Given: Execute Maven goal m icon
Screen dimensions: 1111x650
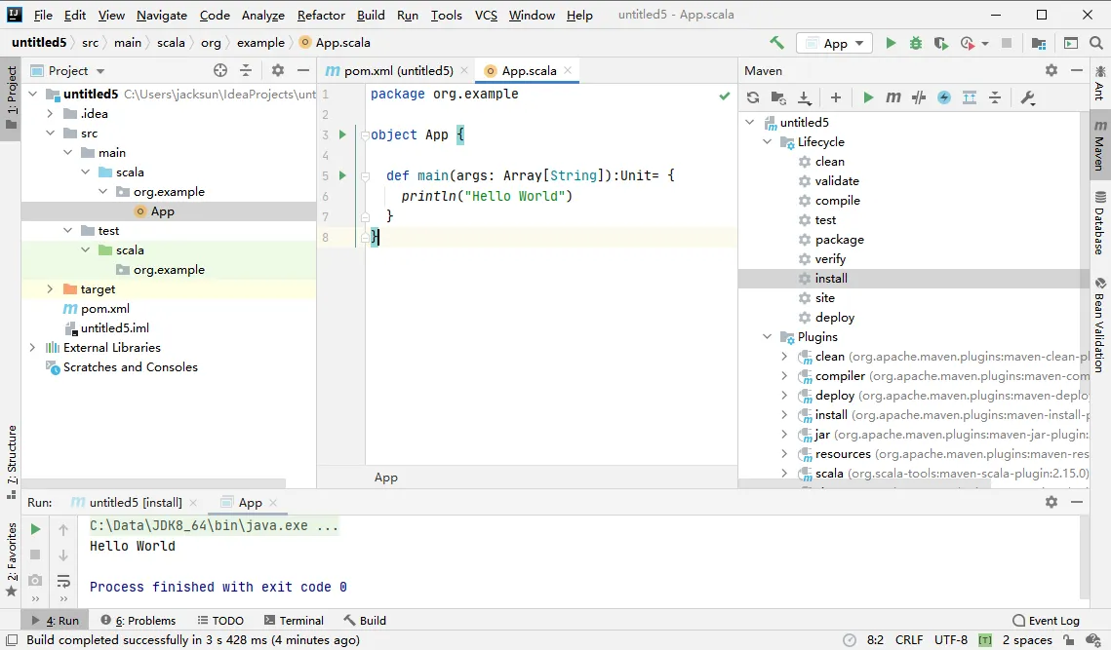Looking at the screenshot, I should 893,97.
